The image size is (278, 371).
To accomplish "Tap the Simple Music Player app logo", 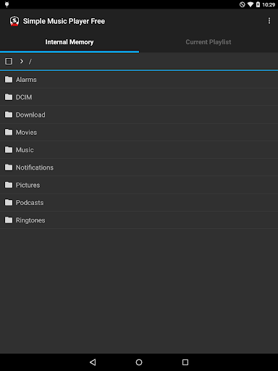I will pos(14,21).
